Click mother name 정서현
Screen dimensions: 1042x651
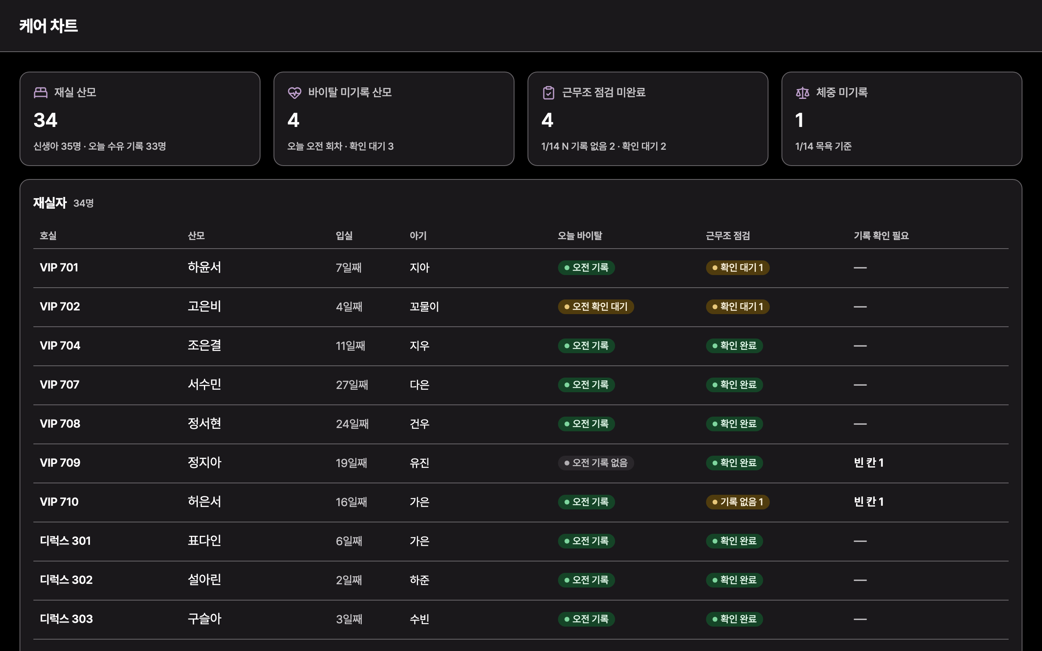(204, 424)
